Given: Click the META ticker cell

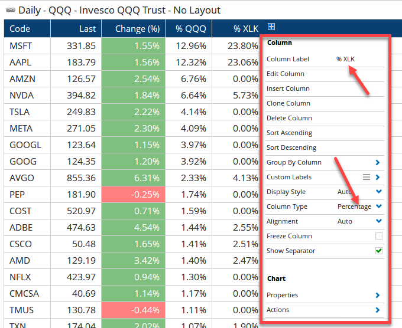Looking at the screenshot, I should [x=27, y=129].
